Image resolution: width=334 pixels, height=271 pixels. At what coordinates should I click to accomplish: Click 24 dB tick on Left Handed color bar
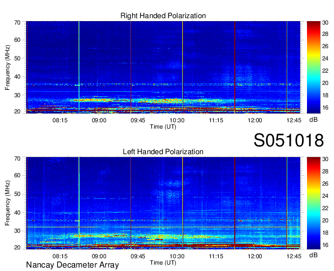tap(325, 195)
